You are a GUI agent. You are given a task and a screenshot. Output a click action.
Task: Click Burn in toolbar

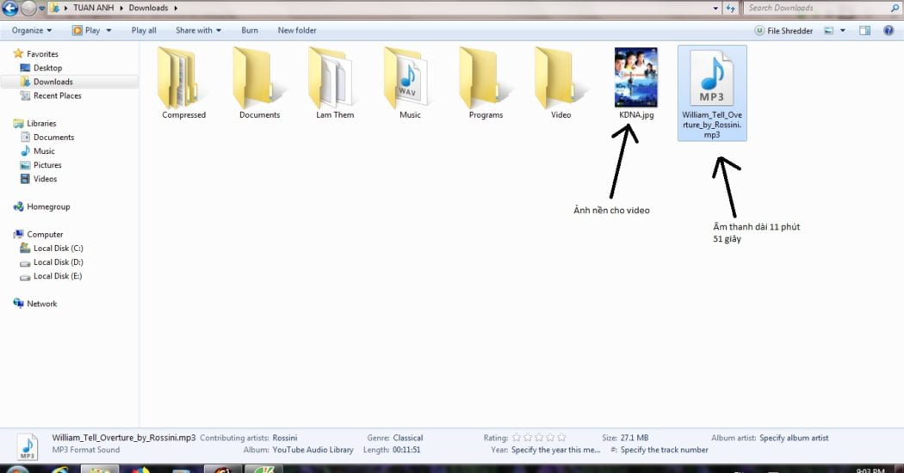(250, 31)
